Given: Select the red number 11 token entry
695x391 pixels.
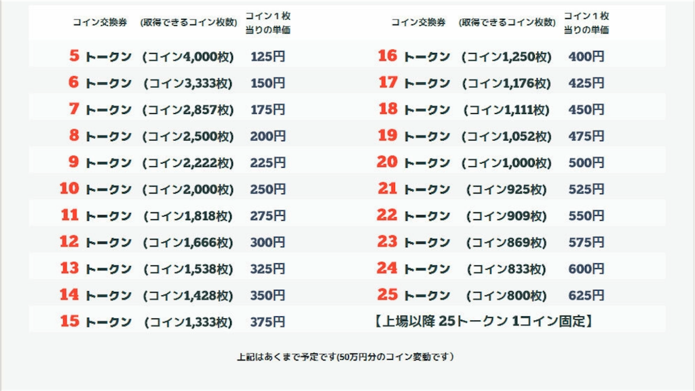Looking at the screenshot, I should tap(70, 215).
